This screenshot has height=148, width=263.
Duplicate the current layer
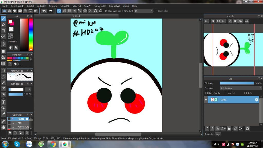(x=236, y=129)
